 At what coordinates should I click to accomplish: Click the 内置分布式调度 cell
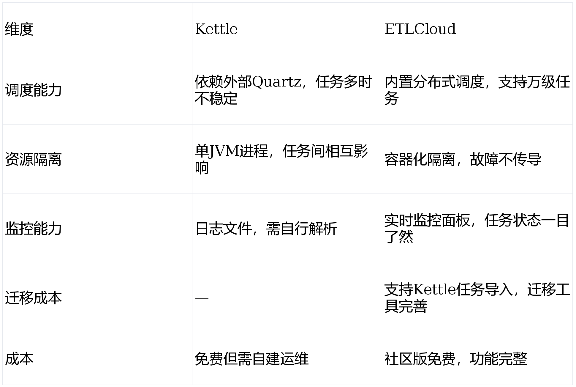click(477, 90)
